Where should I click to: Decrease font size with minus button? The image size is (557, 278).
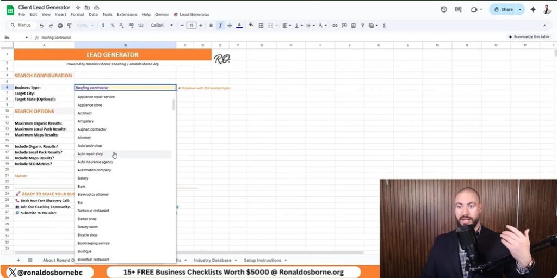tap(182, 26)
